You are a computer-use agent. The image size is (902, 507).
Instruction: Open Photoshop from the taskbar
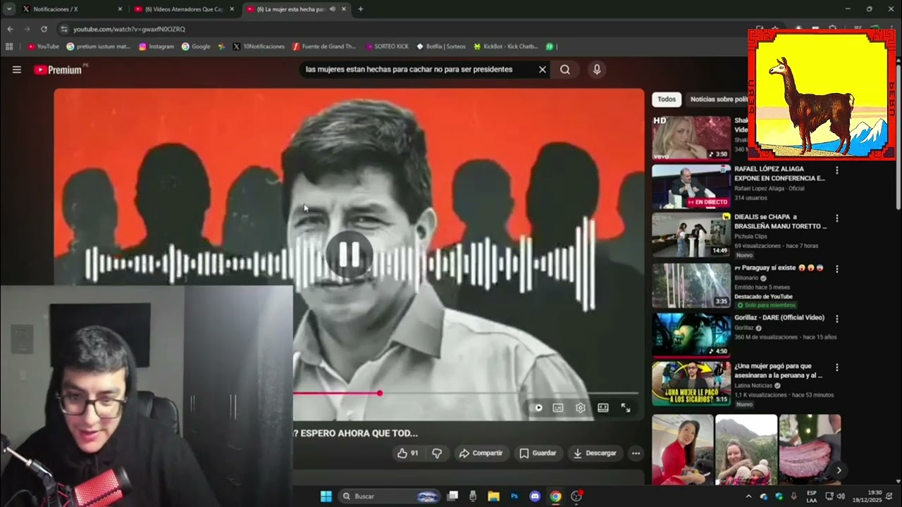click(x=514, y=496)
